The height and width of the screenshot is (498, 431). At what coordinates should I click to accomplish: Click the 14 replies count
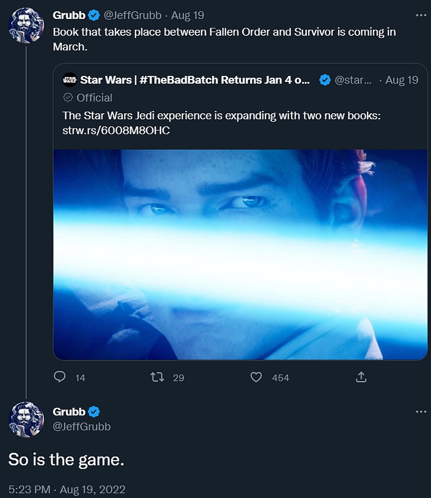point(79,377)
